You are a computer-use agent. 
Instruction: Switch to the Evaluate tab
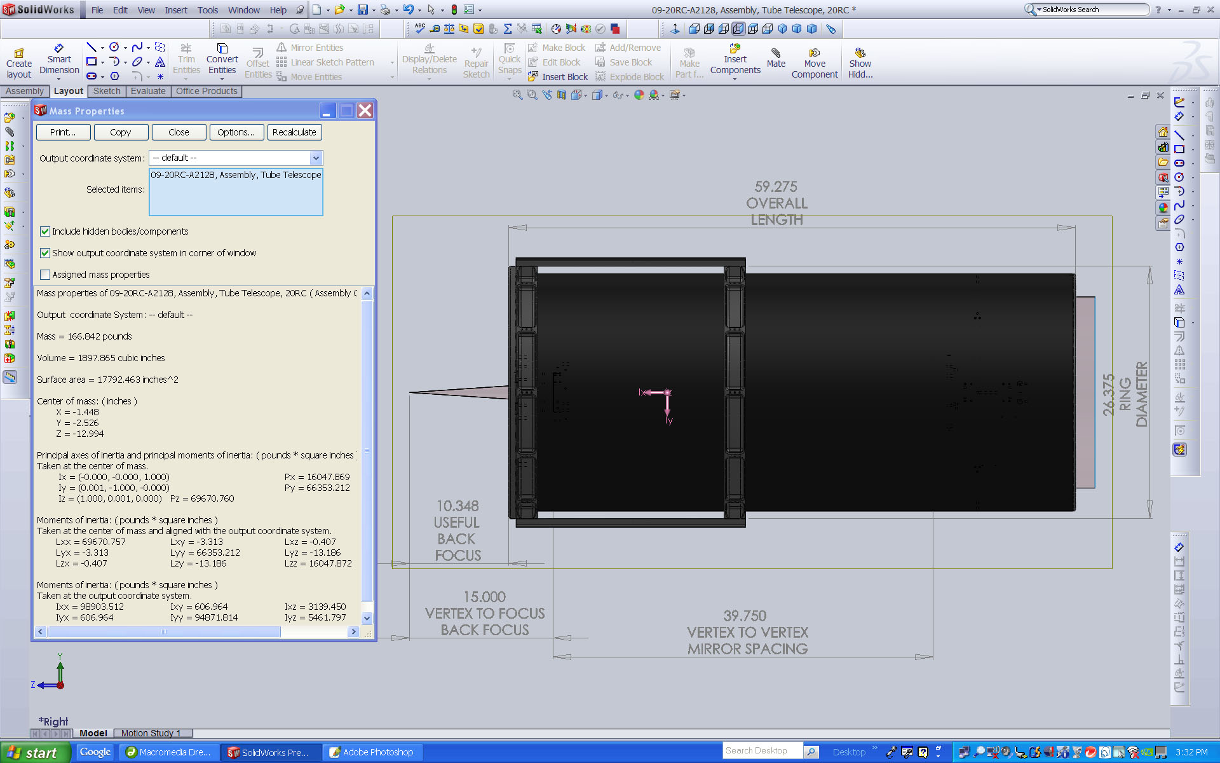tap(148, 91)
